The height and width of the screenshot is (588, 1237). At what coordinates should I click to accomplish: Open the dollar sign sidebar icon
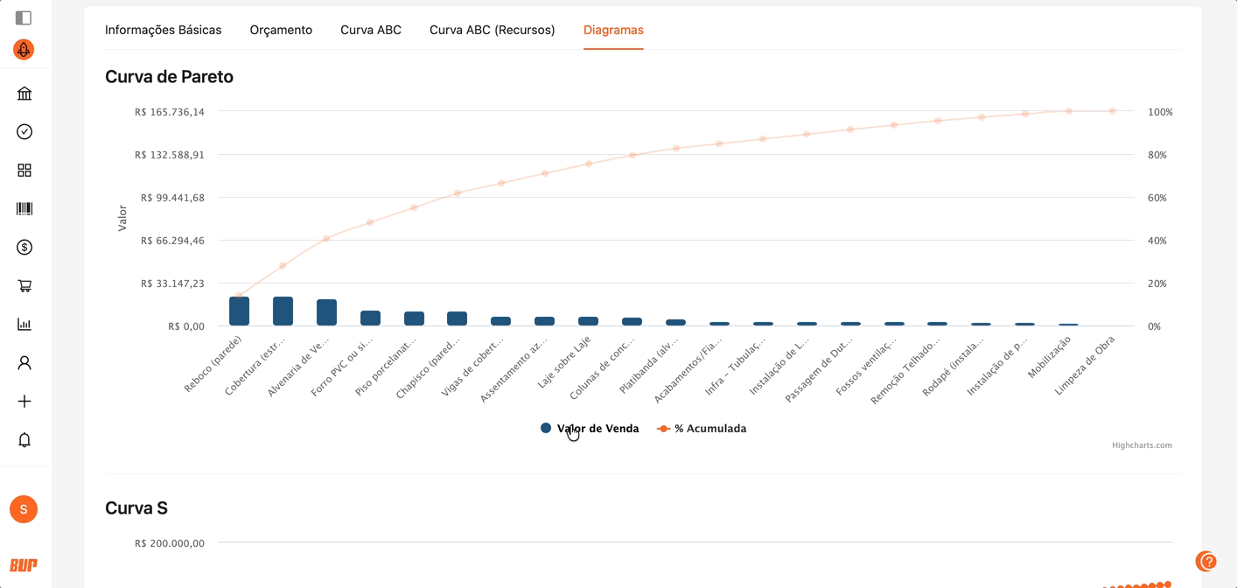tap(24, 248)
